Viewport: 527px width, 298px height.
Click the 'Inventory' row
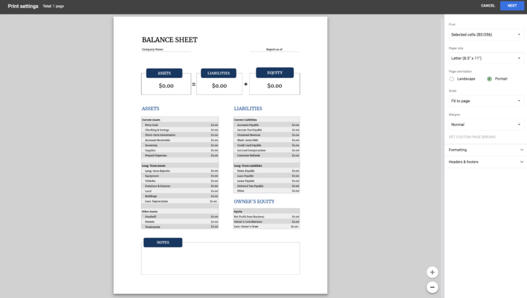coord(180,145)
